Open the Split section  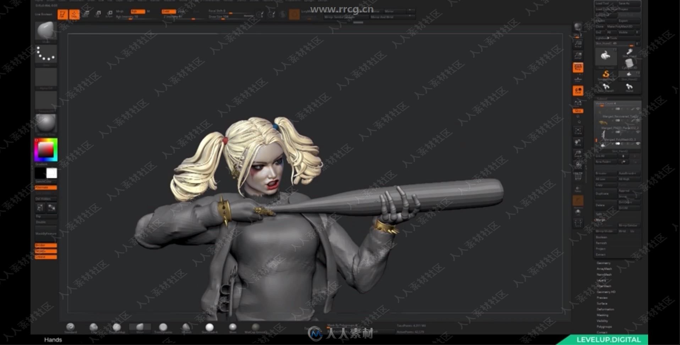pos(599,214)
